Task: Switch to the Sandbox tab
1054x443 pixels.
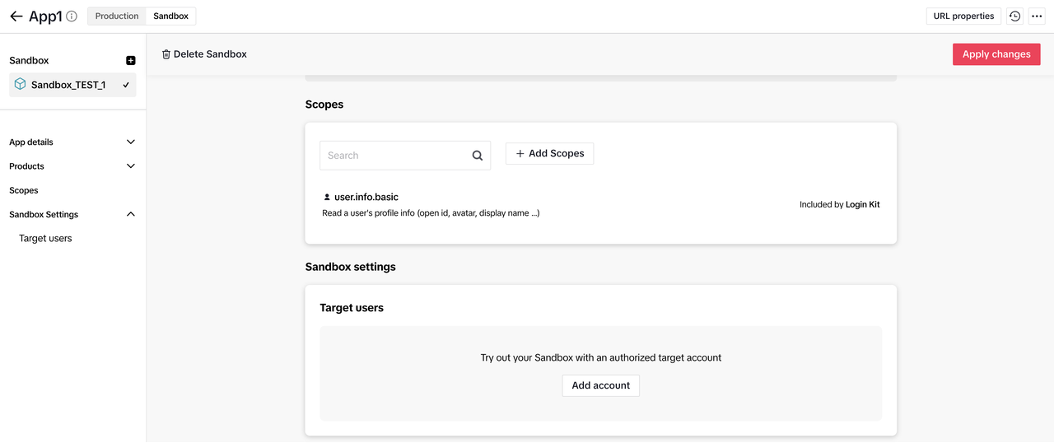Action: click(170, 16)
